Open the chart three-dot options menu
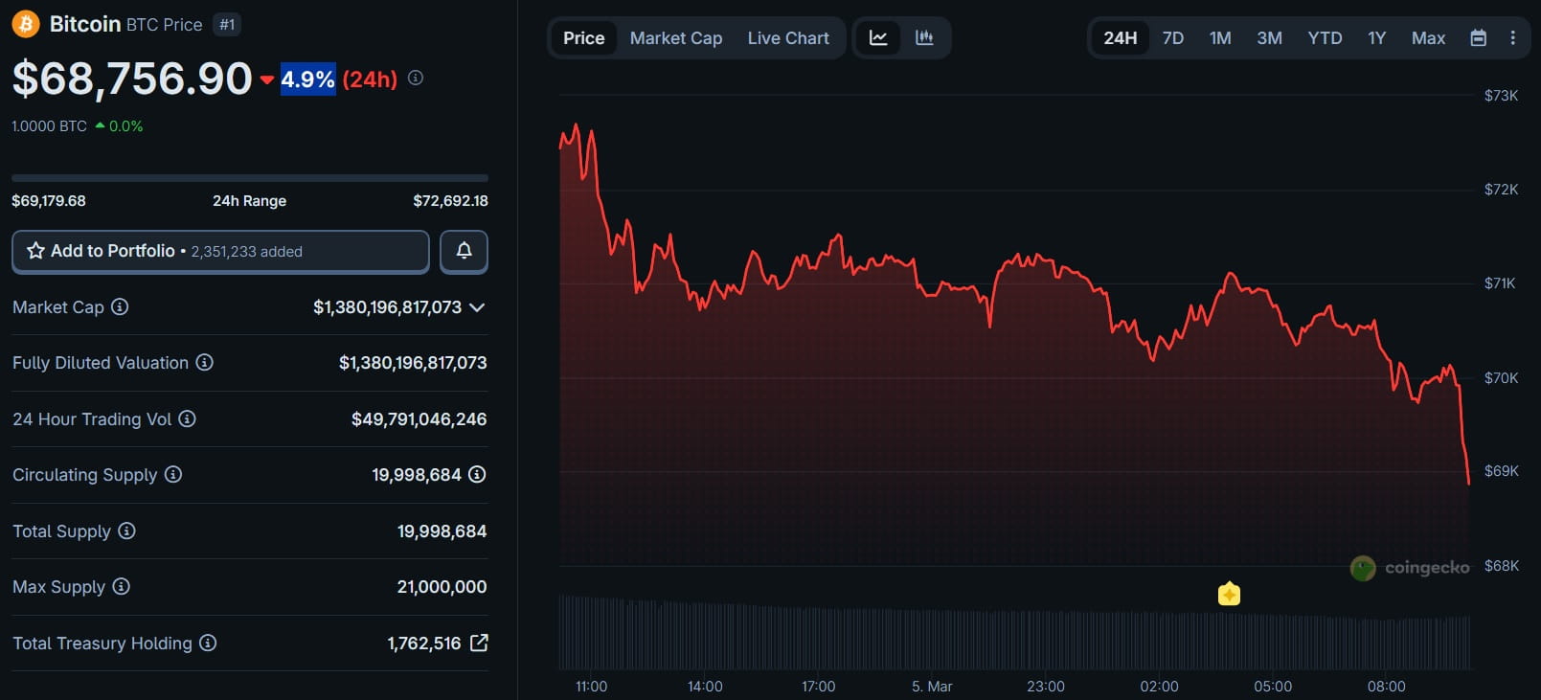The height and width of the screenshot is (700, 1541). [x=1512, y=38]
